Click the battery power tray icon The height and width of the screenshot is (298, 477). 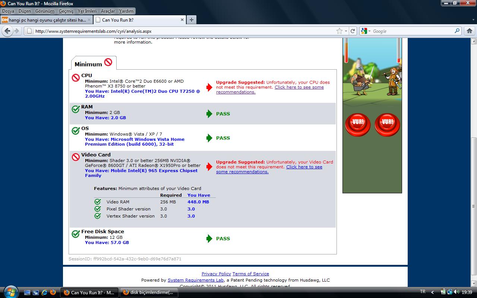(443, 292)
